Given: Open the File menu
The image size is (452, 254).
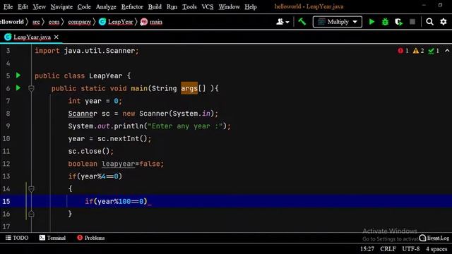Looking at the screenshot, I should [8, 6].
